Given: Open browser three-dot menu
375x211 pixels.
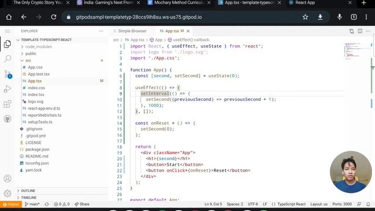Looking at the screenshot, I should 366,17.
